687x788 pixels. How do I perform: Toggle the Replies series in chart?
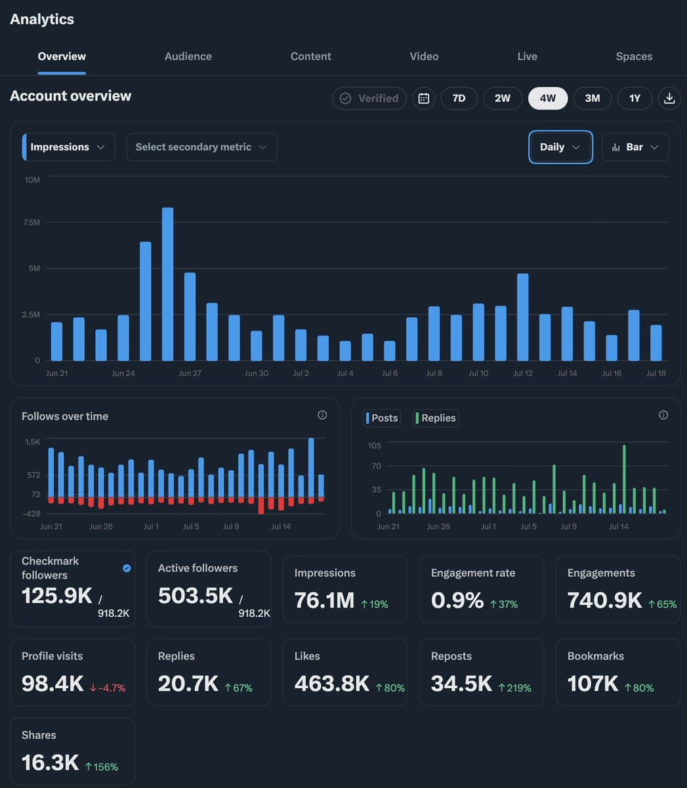click(436, 418)
